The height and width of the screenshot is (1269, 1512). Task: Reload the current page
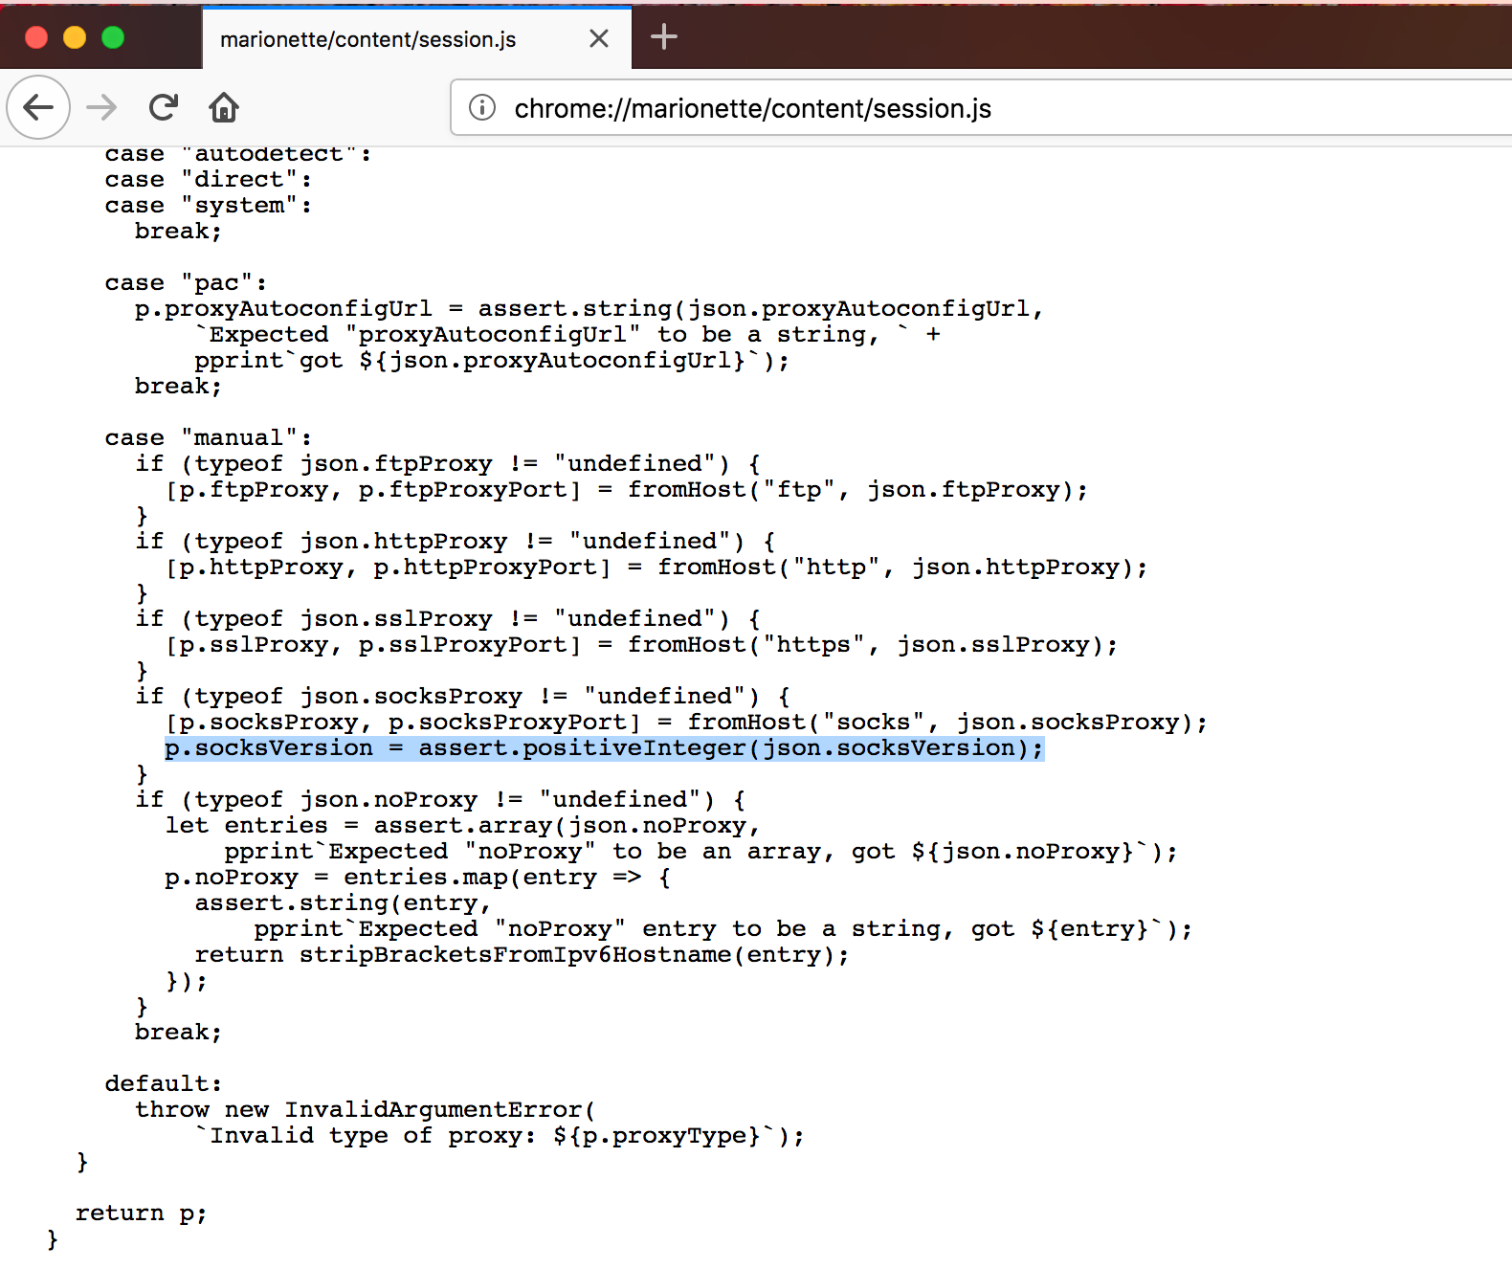click(164, 107)
